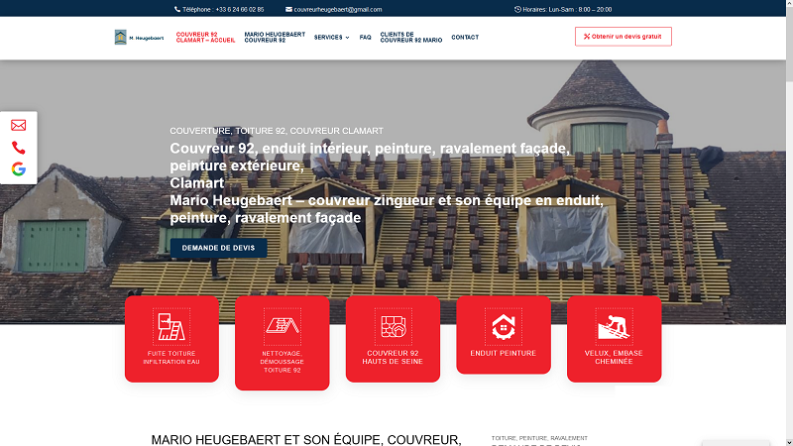This screenshot has height=446, width=793.
Task: Click the Demande de devis button
Action: pyautogui.click(x=218, y=248)
